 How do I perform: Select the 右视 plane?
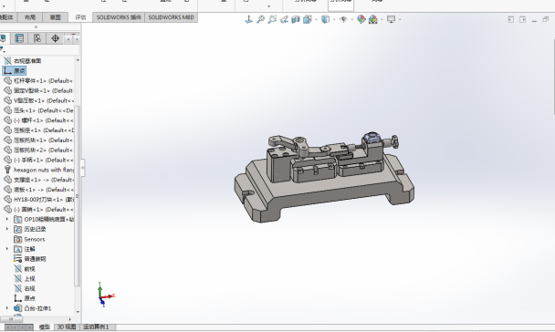click(25, 288)
